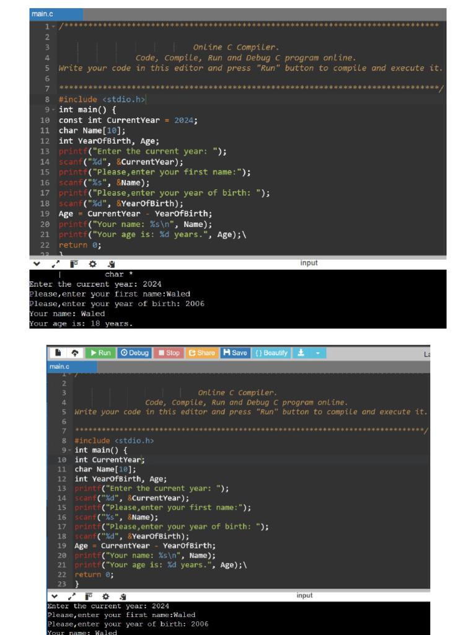Click the clear console icon in the lower console bar
This screenshot has width=476, height=635.
coord(123,597)
